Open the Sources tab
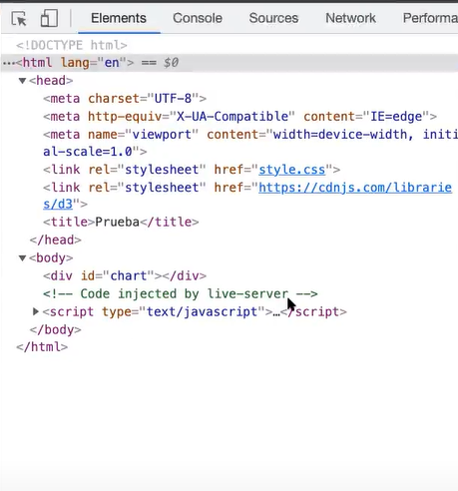 point(273,18)
